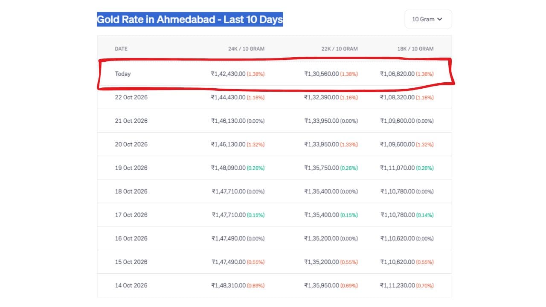The height and width of the screenshot is (307, 546).
Task: Click the green 0.26% change on 18K for 19 Oct
Action: [x=425, y=168]
